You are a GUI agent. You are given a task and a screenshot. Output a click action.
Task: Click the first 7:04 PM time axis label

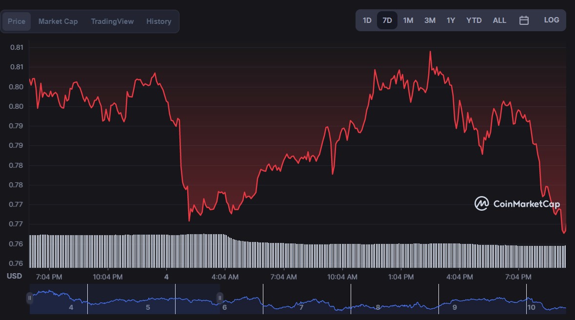click(x=49, y=277)
